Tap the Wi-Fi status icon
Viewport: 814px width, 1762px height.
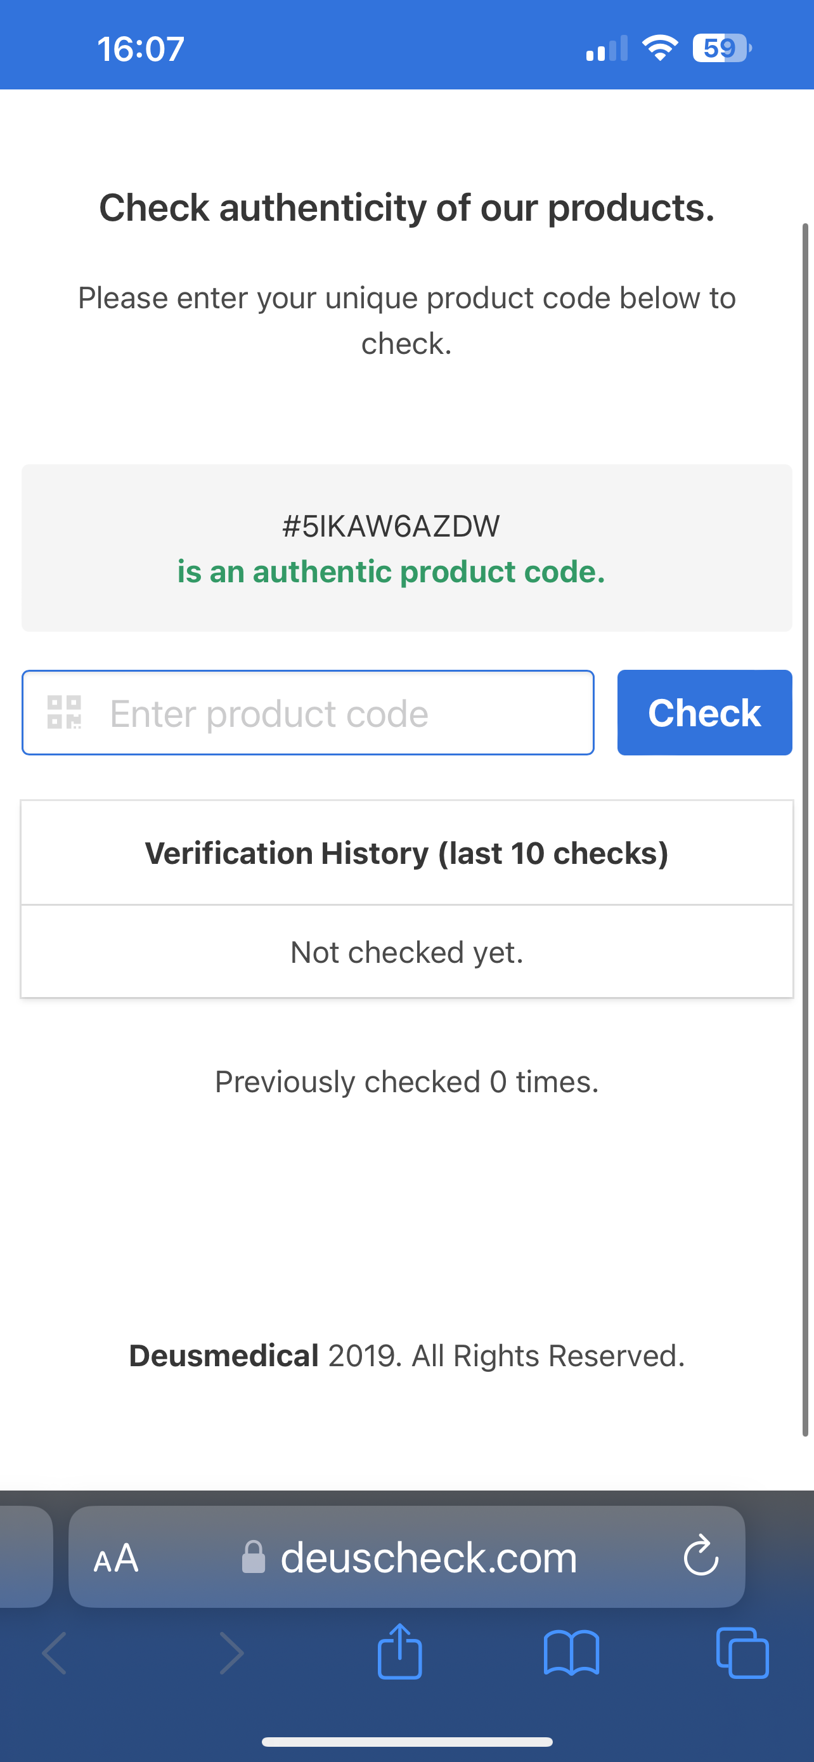tap(659, 48)
